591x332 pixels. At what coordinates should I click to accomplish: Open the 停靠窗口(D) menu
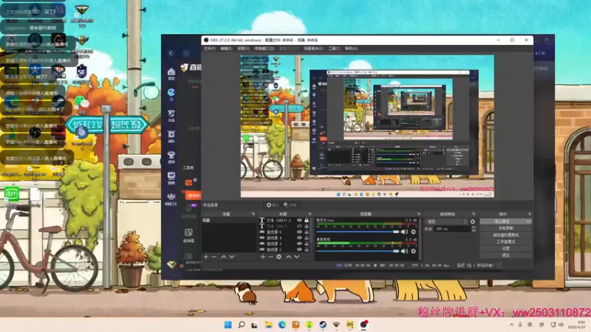[x=264, y=49]
